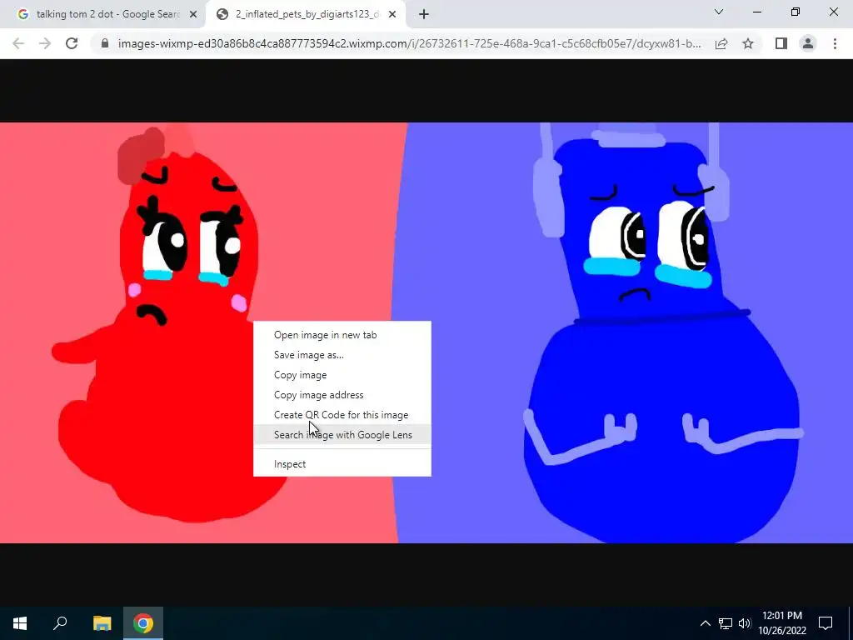
Task: Open the volume tray icon
Action: click(745, 623)
